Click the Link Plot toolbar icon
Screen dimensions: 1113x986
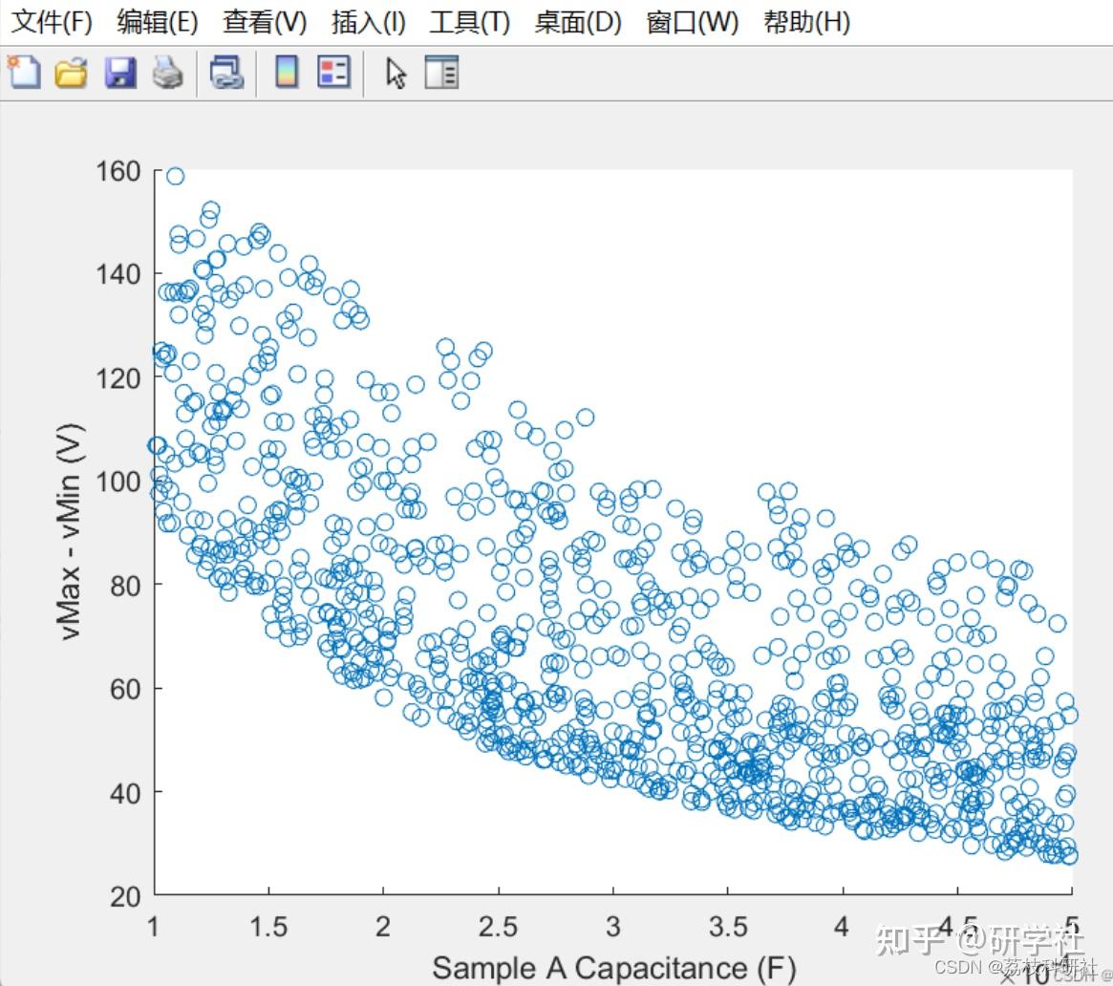[x=227, y=73]
